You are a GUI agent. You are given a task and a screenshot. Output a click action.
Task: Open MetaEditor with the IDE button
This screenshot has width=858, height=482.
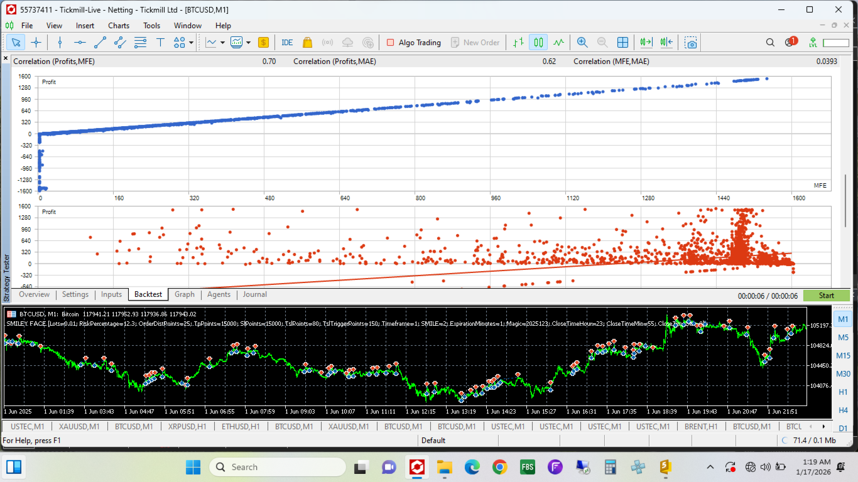(287, 43)
